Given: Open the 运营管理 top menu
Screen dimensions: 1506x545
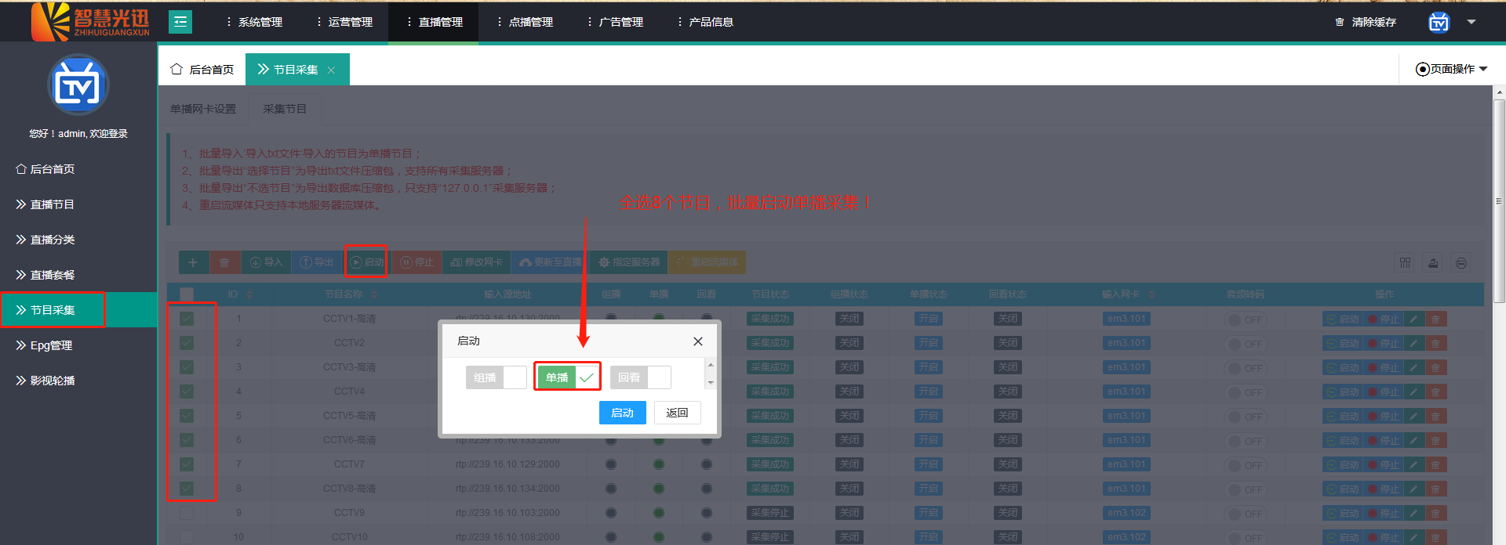Looking at the screenshot, I should [345, 22].
